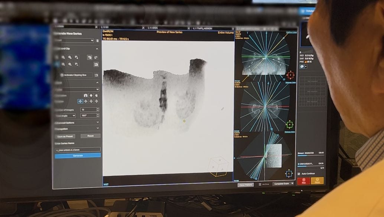Check the Archive checkbox
The width and height of the screenshot is (384, 217).
[x=260, y=184]
